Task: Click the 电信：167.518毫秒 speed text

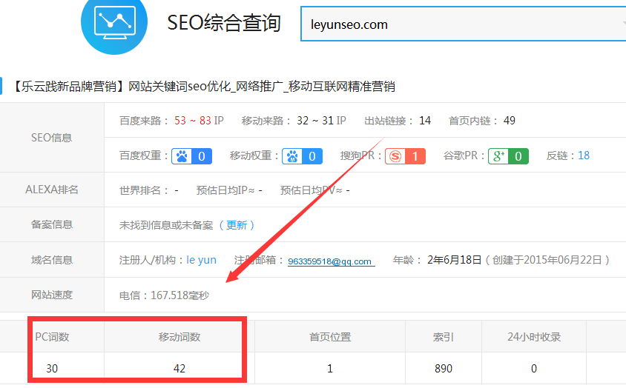Action: coord(164,295)
